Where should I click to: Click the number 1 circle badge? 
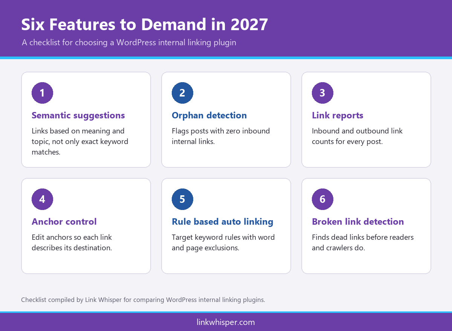pos(42,93)
